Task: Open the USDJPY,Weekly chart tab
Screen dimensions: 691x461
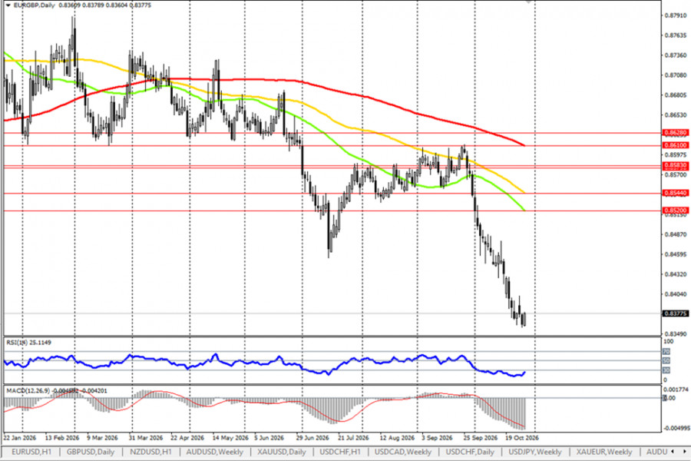Action: point(535,452)
